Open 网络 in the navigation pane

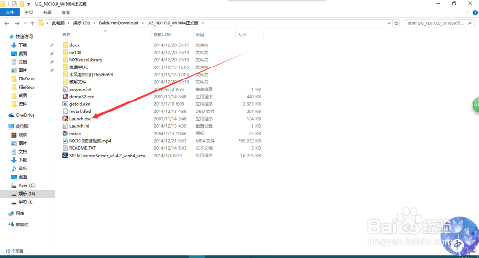(20, 213)
